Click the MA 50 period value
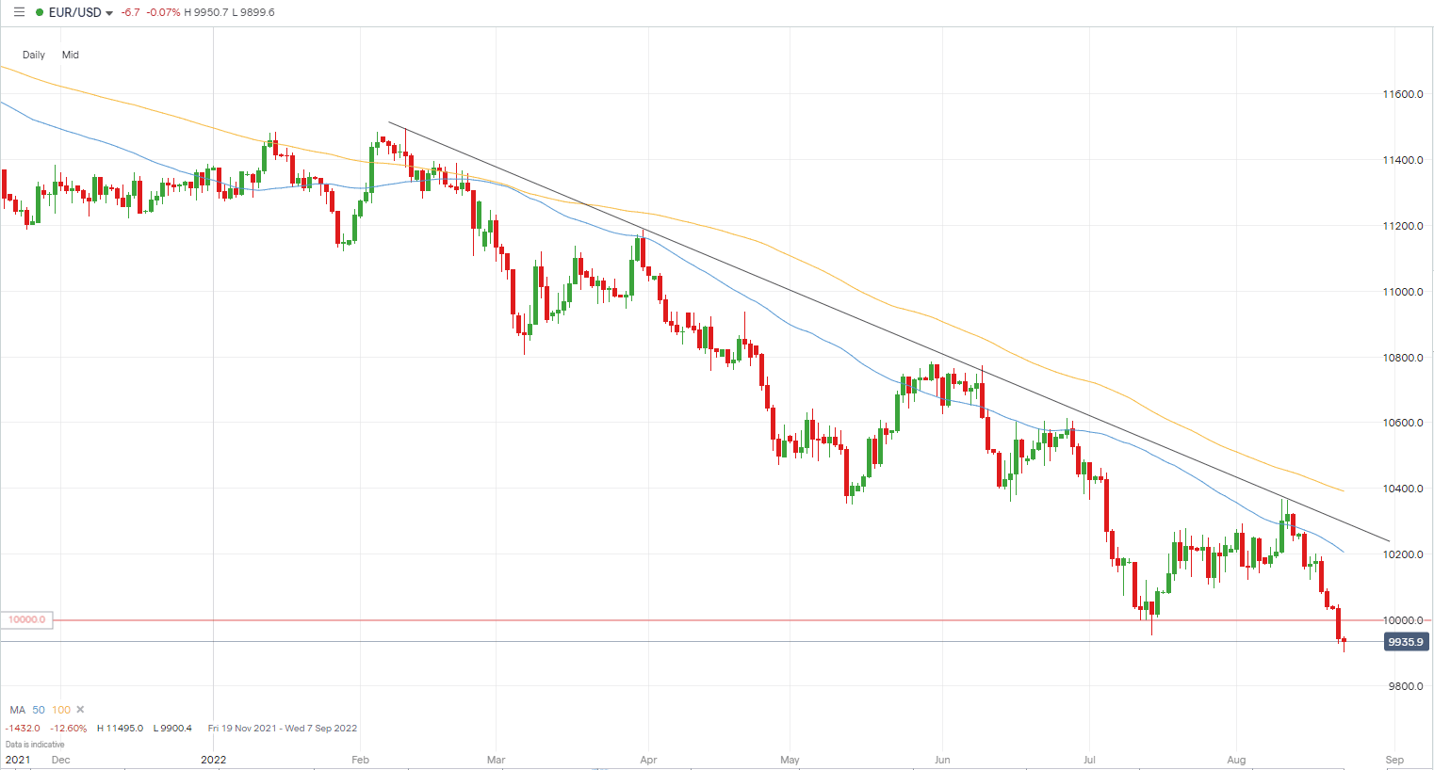This screenshot has height=770, width=1434. pyautogui.click(x=39, y=710)
